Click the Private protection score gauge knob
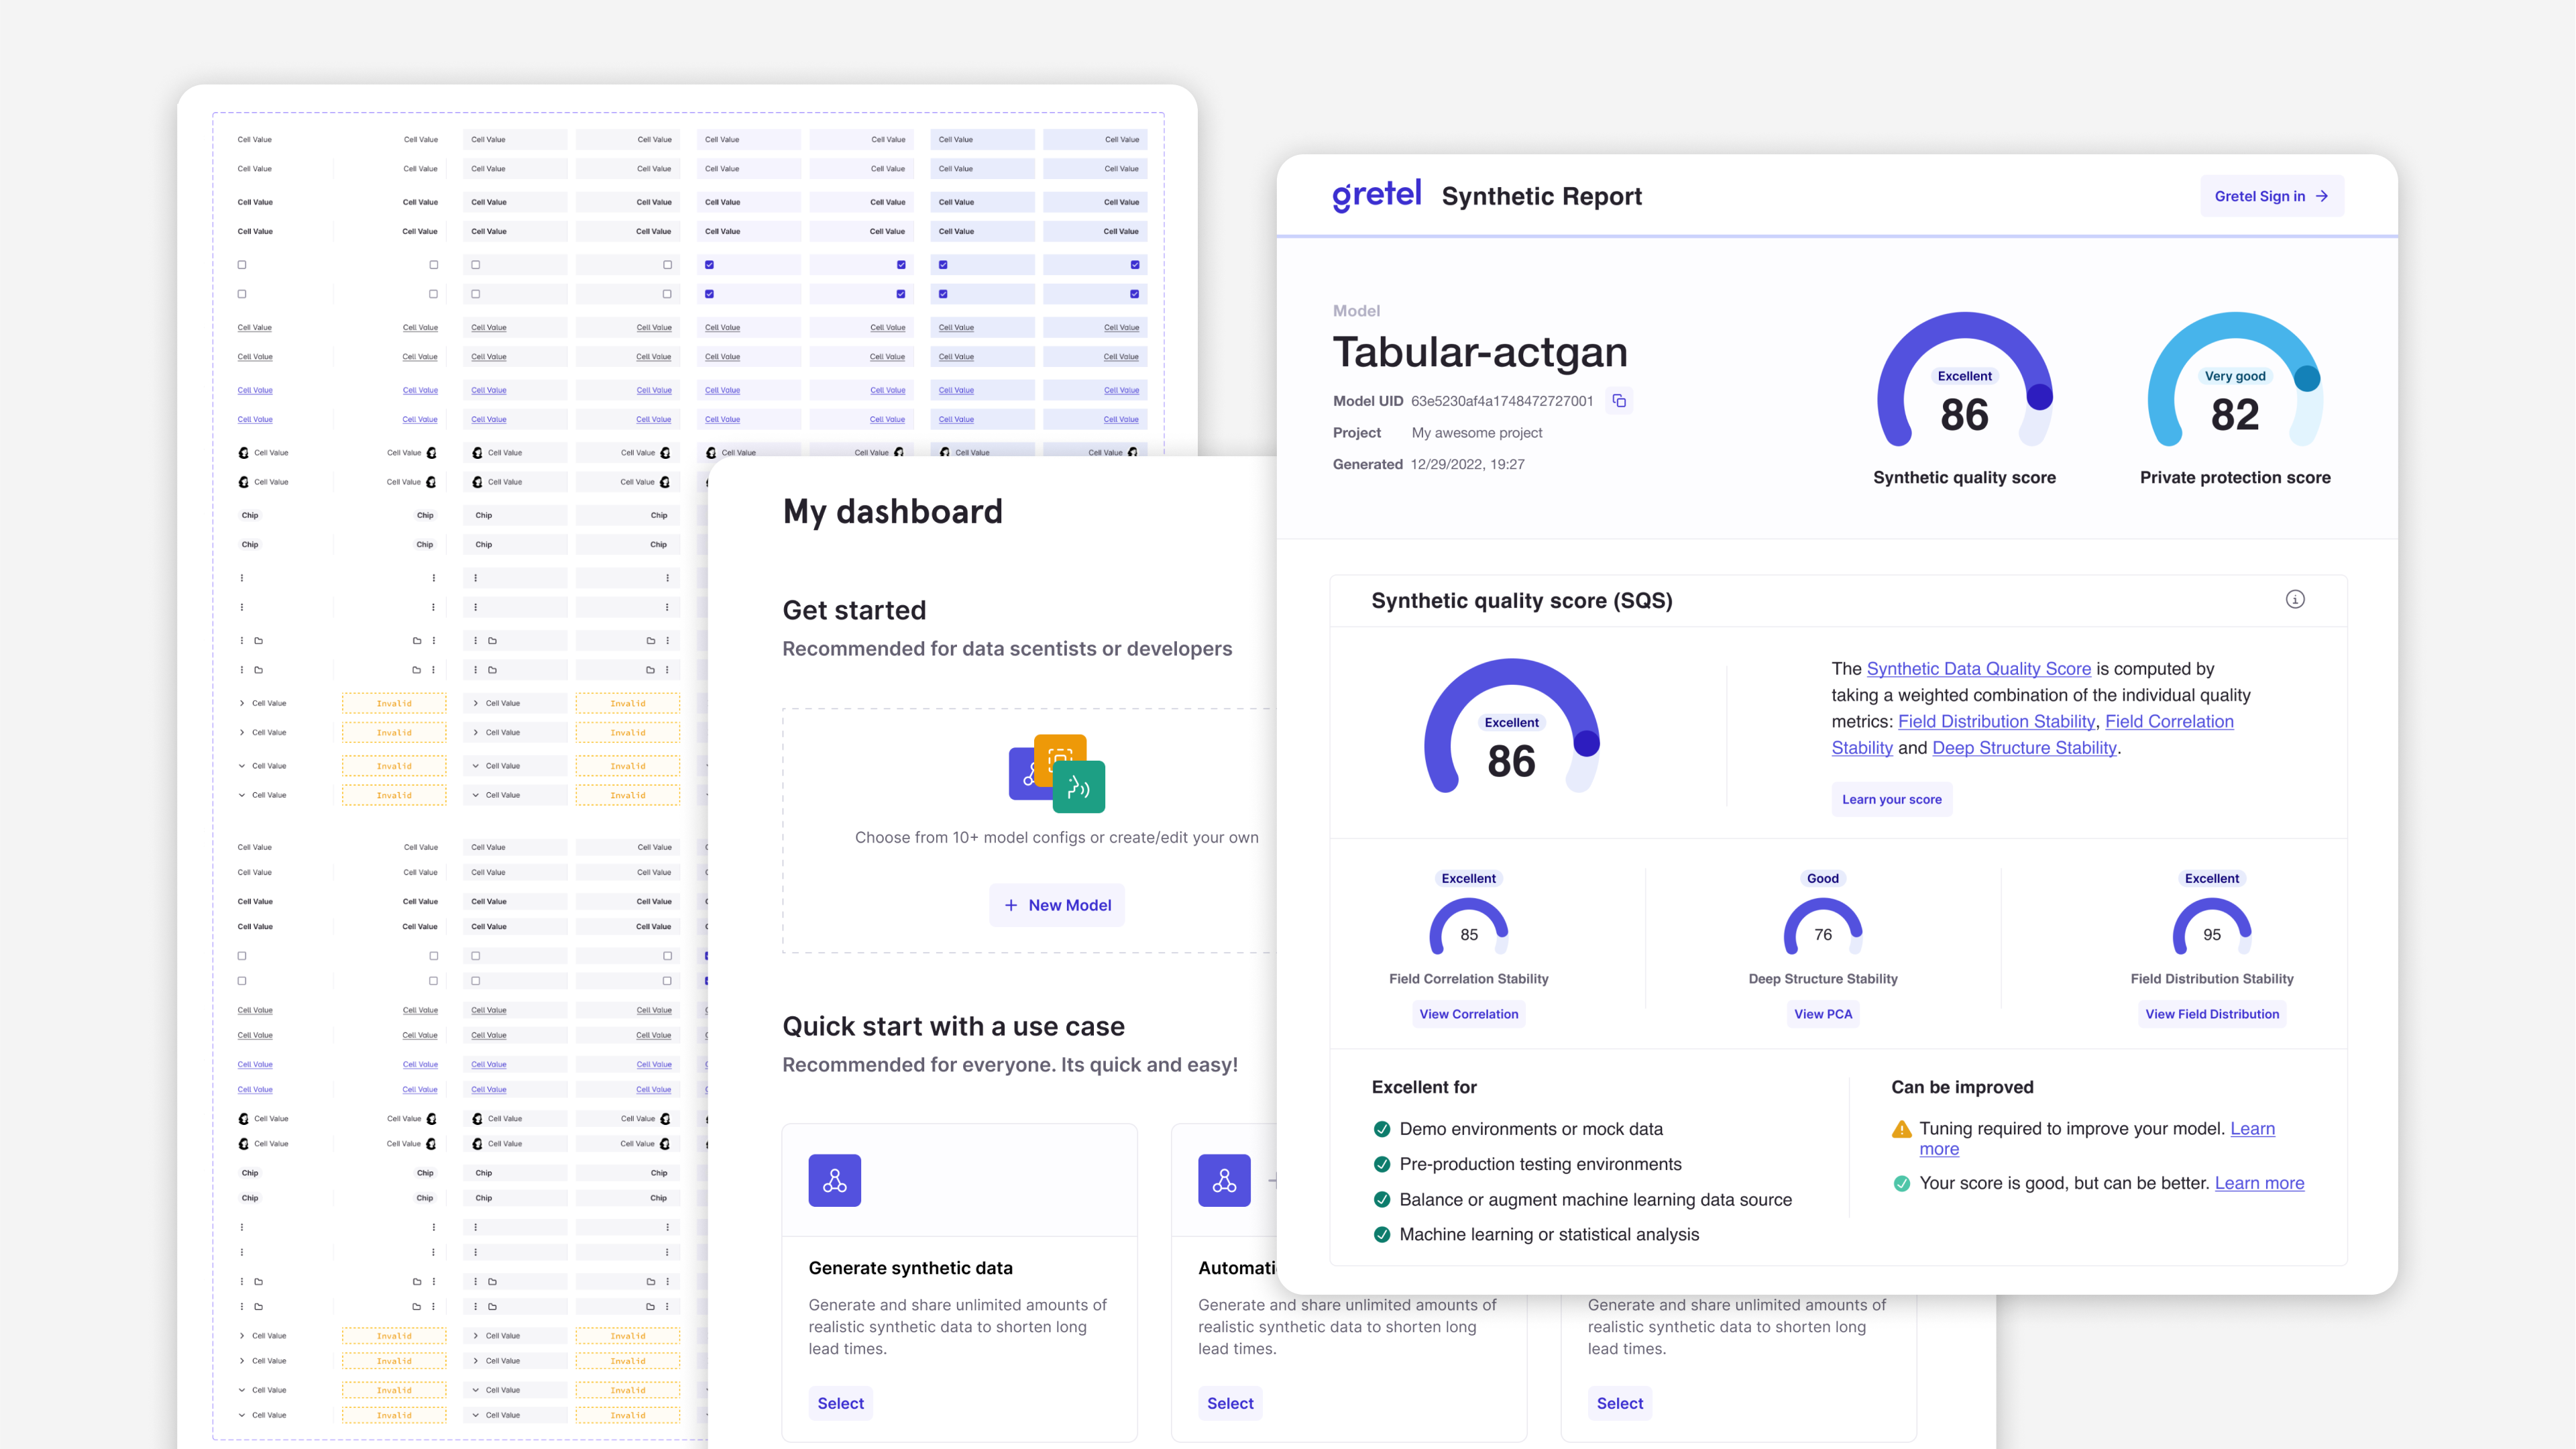 (2306, 378)
